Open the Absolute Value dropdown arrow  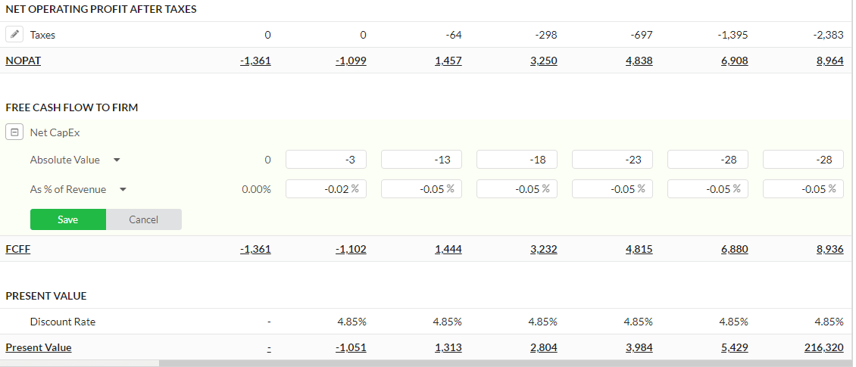[x=117, y=160]
